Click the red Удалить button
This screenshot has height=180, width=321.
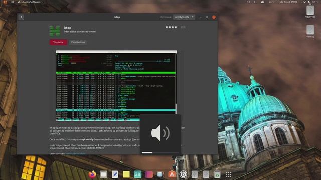click(x=58, y=42)
